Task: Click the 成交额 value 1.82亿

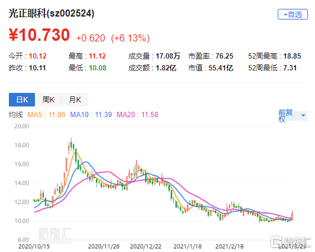Action: (166, 68)
